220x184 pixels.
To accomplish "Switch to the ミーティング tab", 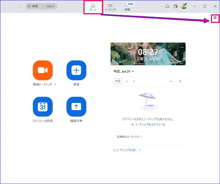I will pos(110,7).
